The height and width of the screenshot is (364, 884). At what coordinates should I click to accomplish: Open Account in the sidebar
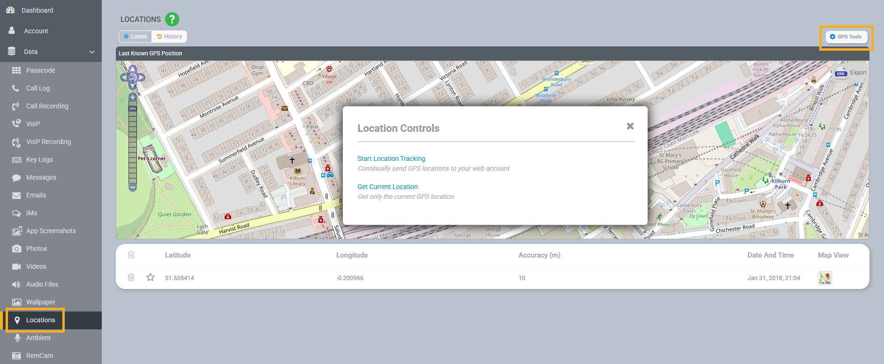tap(36, 31)
